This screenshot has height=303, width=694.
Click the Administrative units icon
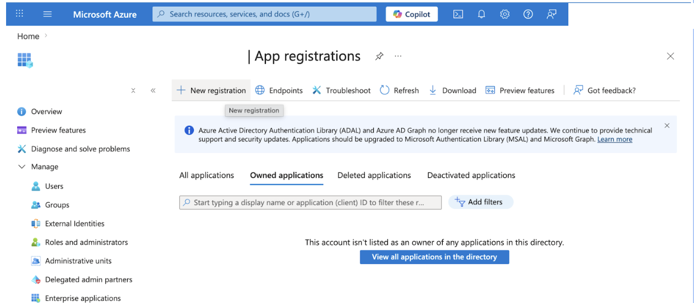36,261
